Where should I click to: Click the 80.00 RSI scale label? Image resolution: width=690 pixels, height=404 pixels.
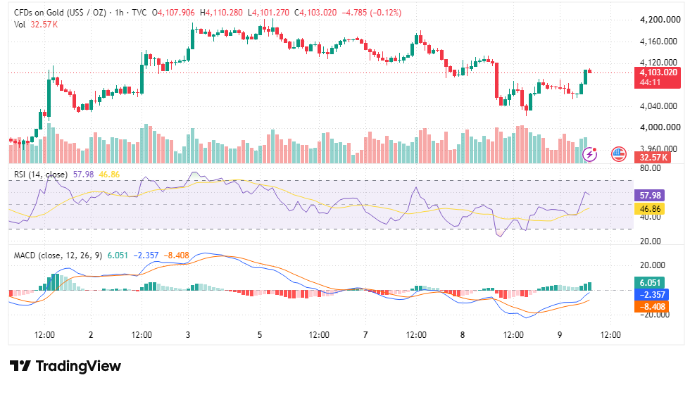click(x=650, y=168)
